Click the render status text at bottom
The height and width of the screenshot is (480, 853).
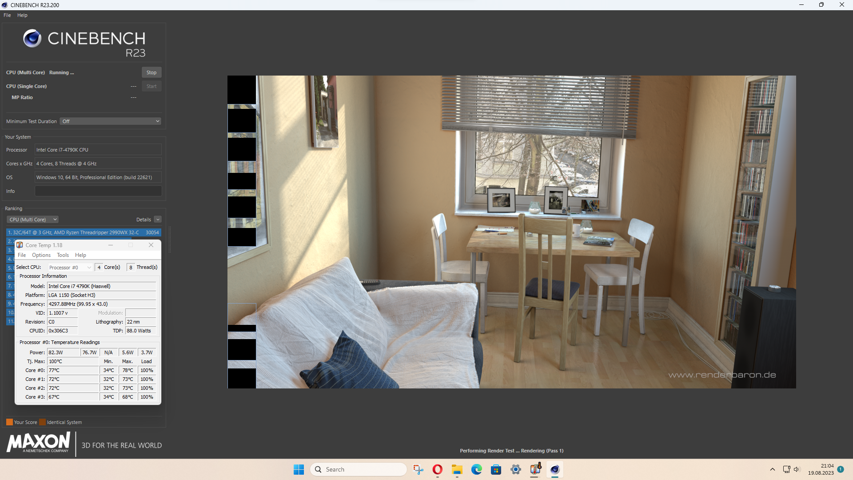tap(511, 451)
